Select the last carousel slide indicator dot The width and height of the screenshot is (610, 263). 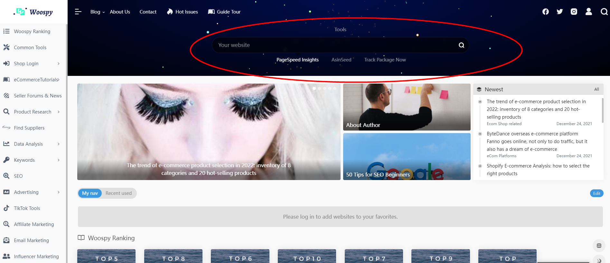[x=335, y=88]
